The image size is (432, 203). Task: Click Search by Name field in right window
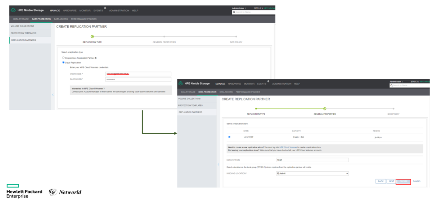point(410,85)
